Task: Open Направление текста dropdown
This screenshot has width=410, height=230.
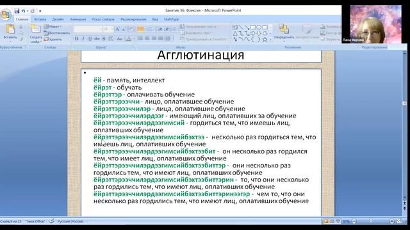Action: tap(199, 27)
